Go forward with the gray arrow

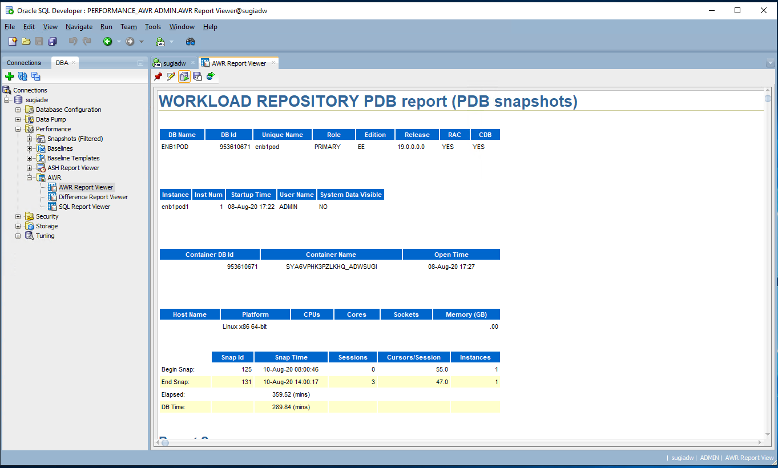pos(130,41)
